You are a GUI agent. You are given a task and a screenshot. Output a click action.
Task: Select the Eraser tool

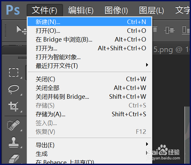(14, 159)
